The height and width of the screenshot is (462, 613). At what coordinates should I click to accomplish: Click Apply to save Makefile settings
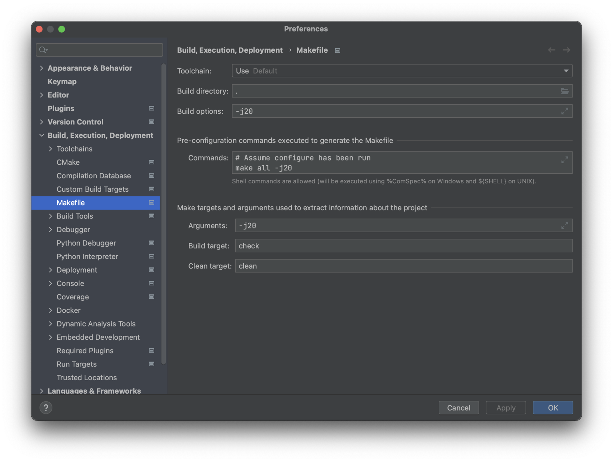coord(506,407)
